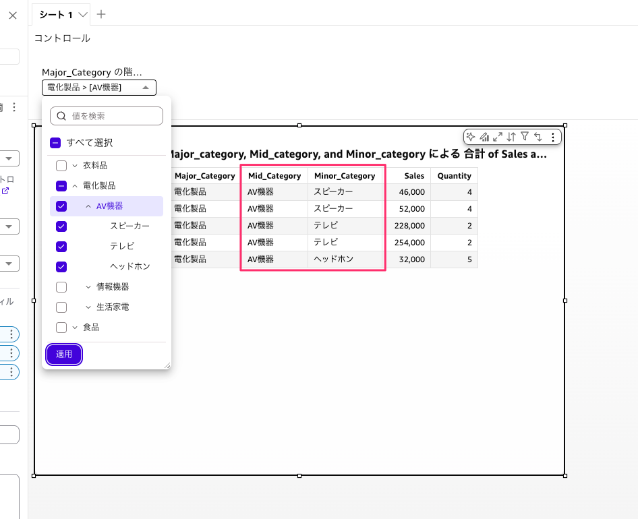The width and height of the screenshot is (638, 519).
Task: Check the 情報機器 checkbox
Action: (x=61, y=287)
